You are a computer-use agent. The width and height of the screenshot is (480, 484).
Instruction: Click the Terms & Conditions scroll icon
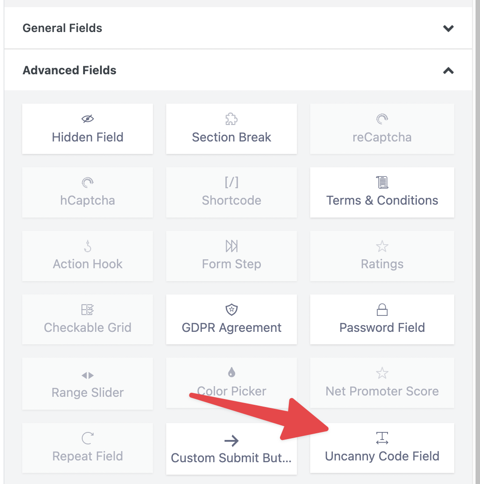coord(382,182)
